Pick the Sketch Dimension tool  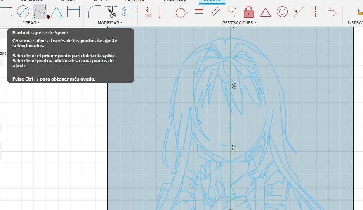(x=73, y=12)
